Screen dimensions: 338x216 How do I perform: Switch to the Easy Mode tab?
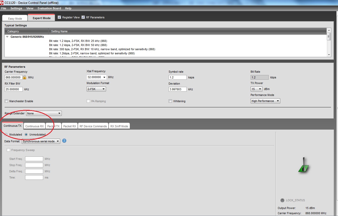[15, 18]
